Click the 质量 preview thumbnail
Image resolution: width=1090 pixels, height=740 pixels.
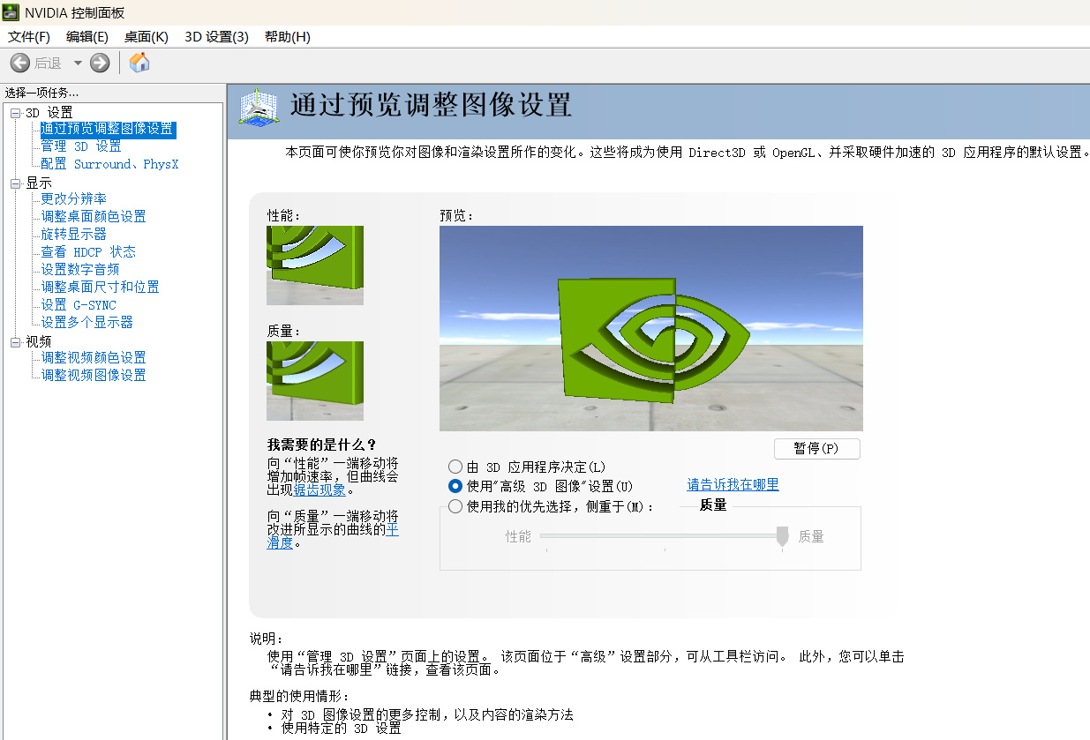coord(315,381)
